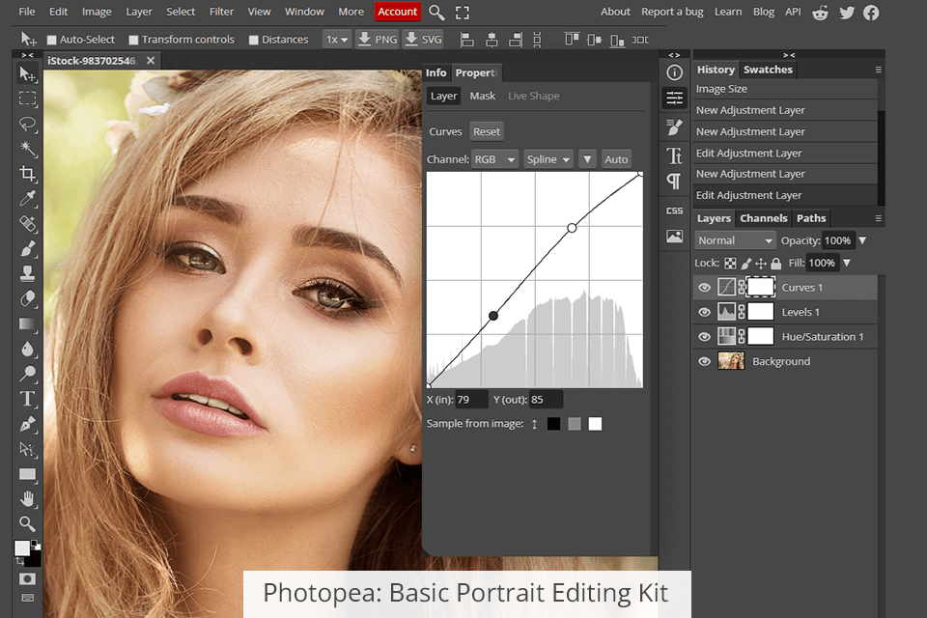Open the Brush side panel icon

click(675, 126)
